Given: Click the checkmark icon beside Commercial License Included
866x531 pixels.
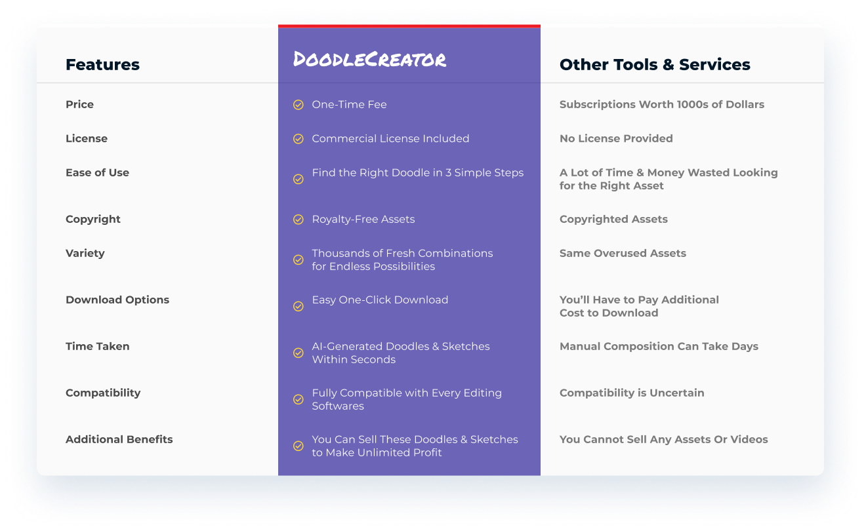Looking at the screenshot, I should pos(299,139).
